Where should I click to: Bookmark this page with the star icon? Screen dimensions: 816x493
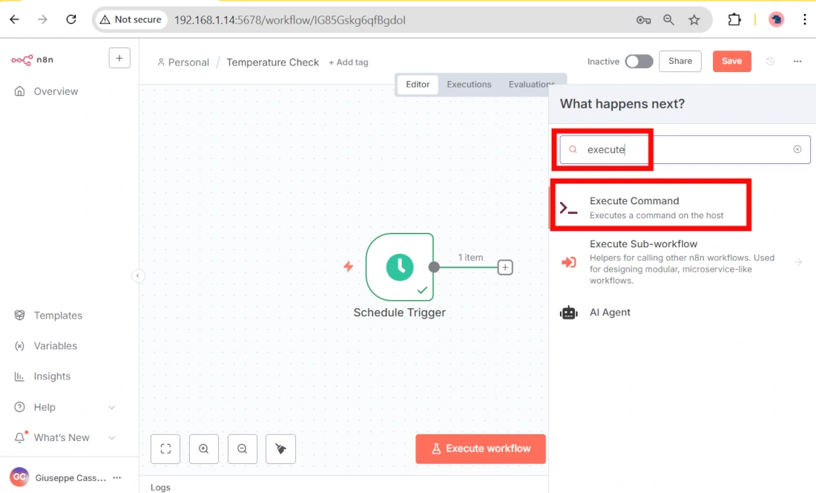694,20
